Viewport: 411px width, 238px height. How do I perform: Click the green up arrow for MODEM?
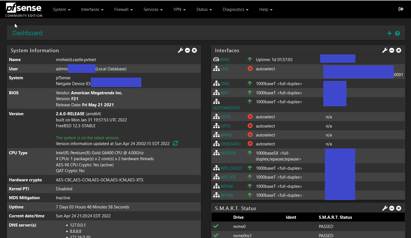click(250, 153)
